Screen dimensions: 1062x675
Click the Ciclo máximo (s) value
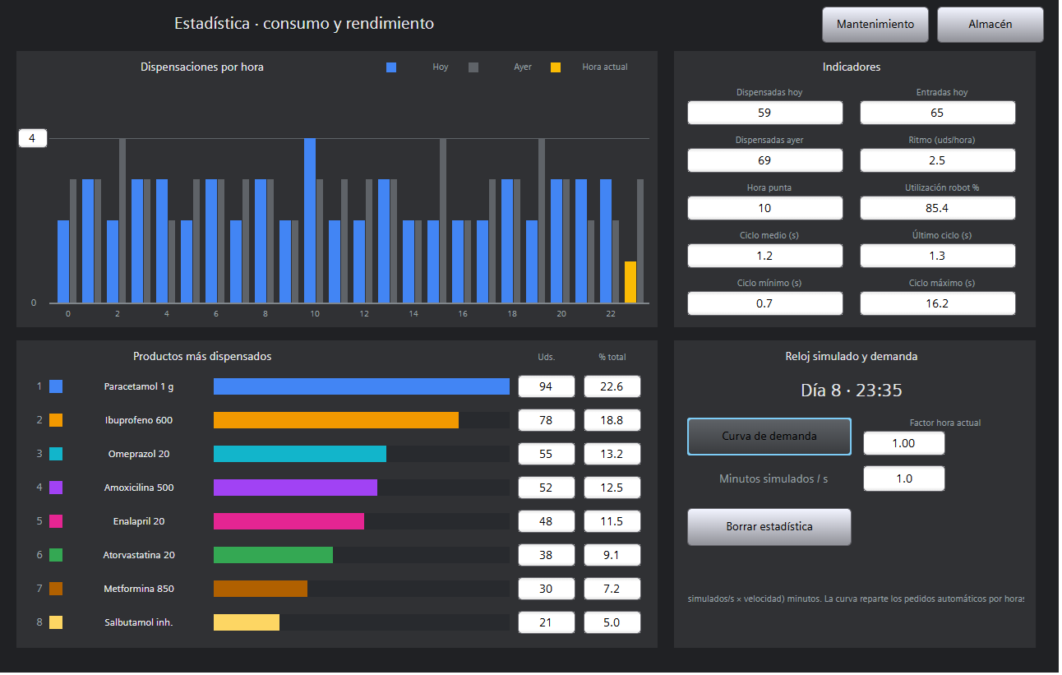(938, 303)
